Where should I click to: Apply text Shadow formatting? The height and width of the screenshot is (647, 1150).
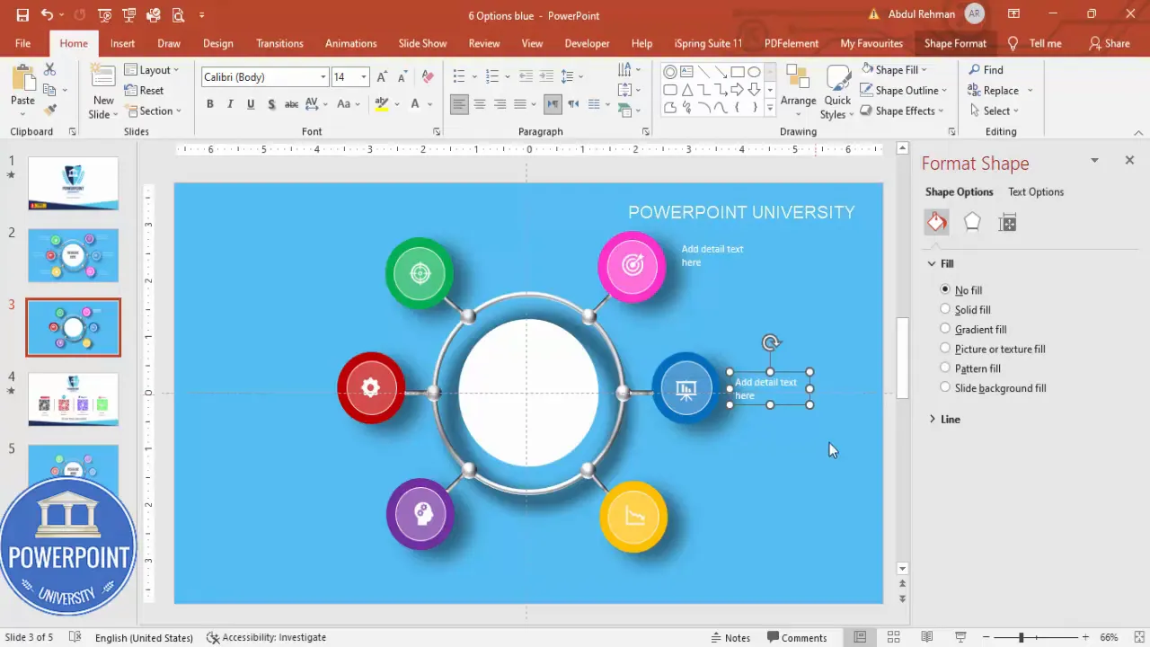pyautogui.click(x=270, y=104)
